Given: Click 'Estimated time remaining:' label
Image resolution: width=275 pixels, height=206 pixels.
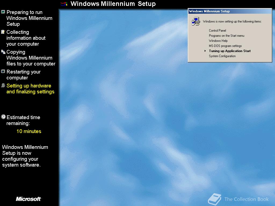Looking at the screenshot, I should coord(23,120).
